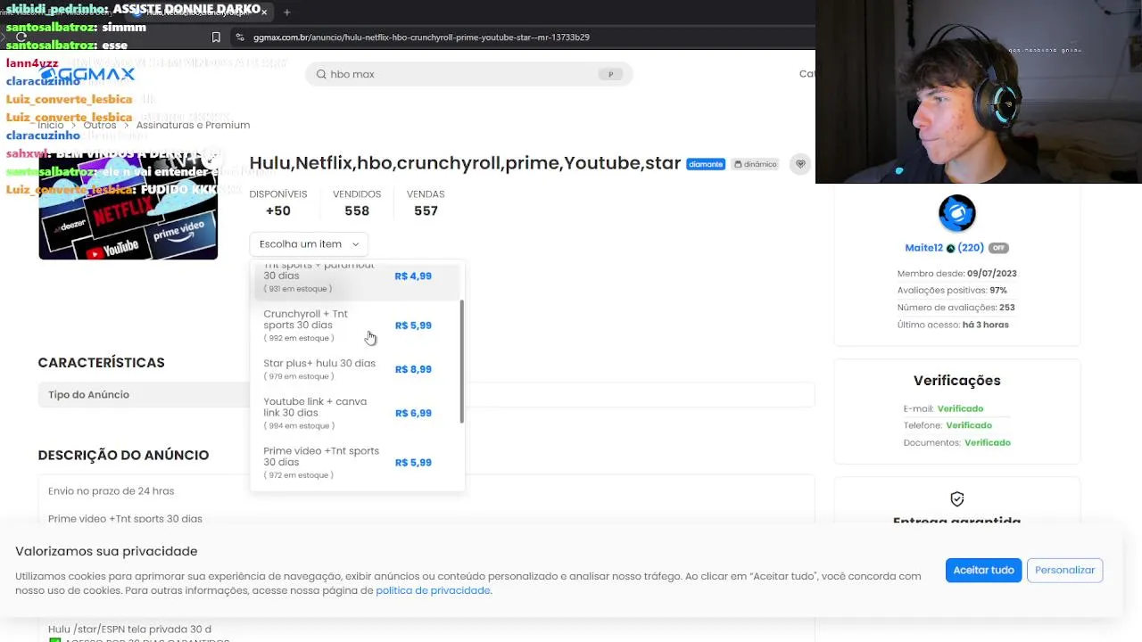The width and height of the screenshot is (1142, 642).
Task: Bookmark this page via the bookmark icon
Action: pyautogui.click(x=216, y=37)
